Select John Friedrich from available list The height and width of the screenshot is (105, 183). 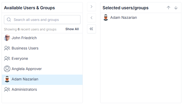pyautogui.click(x=42, y=38)
